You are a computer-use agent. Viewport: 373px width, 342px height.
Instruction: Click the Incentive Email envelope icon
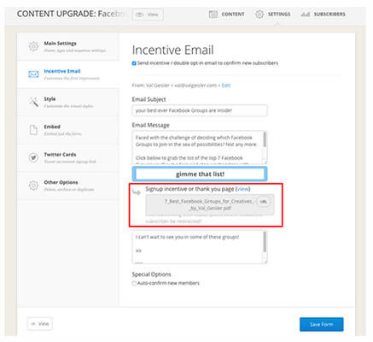(33, 74)
